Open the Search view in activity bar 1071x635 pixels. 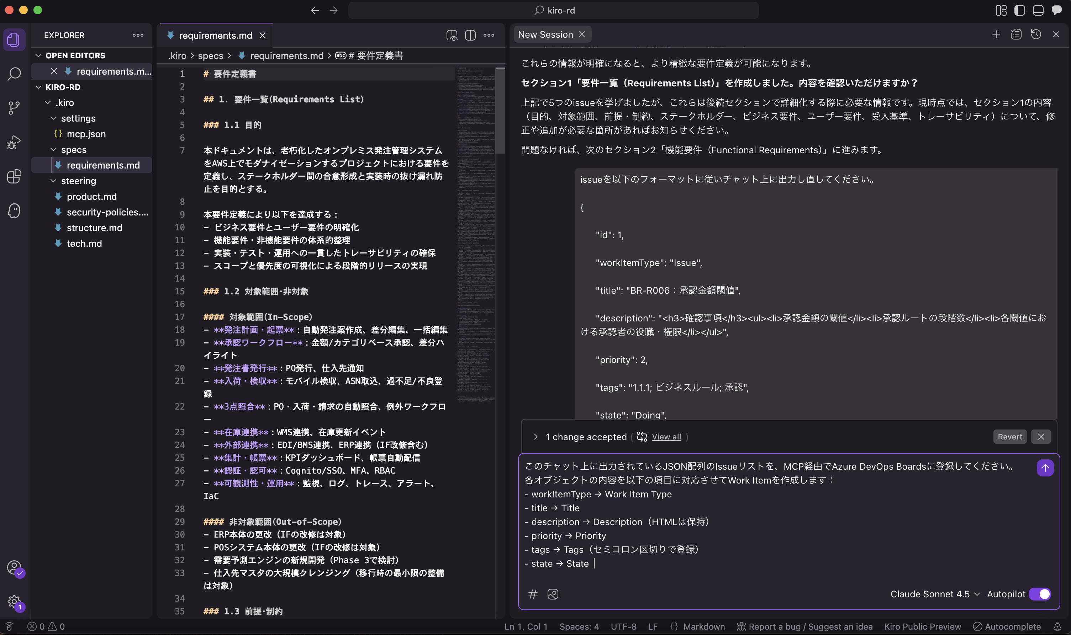(14, 74)
